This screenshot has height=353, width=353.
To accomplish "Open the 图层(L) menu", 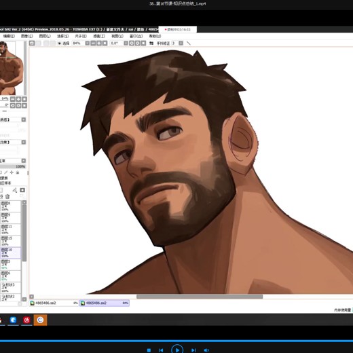I will tap(45, 36).
